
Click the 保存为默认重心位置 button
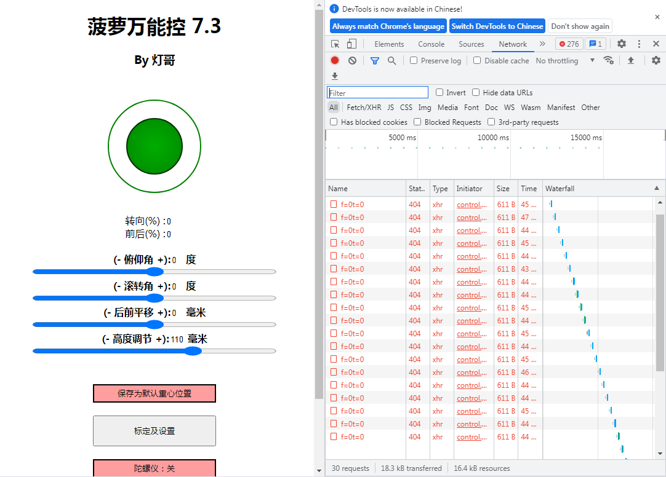coord(154,393)
